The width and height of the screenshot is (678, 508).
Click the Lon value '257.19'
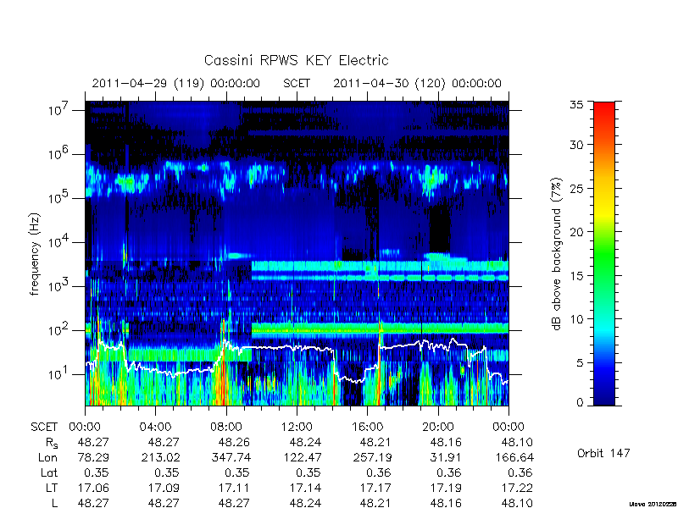point(372,457)
